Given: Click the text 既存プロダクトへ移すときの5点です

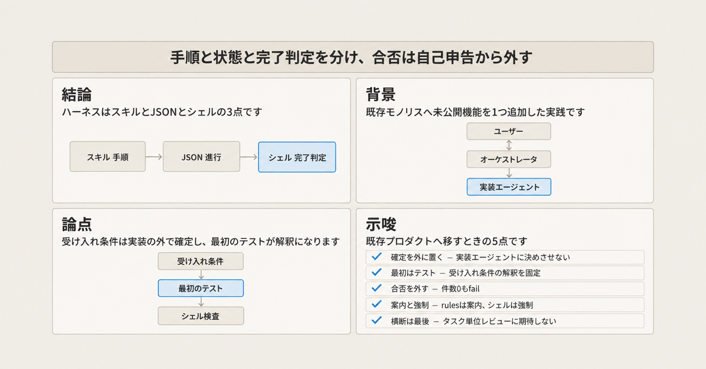Looking at the screenshot, I should tap(447, 242).
